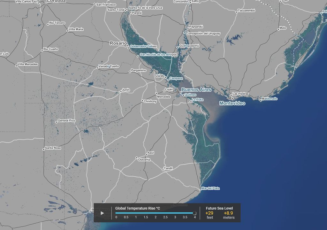327x230 pixels.
Task: Click the +29 feet sea level value
Action: [x=209, y=213]
